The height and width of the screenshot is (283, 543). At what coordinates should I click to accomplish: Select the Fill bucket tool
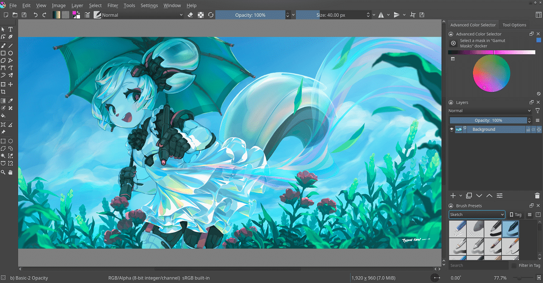pos(3,115)
